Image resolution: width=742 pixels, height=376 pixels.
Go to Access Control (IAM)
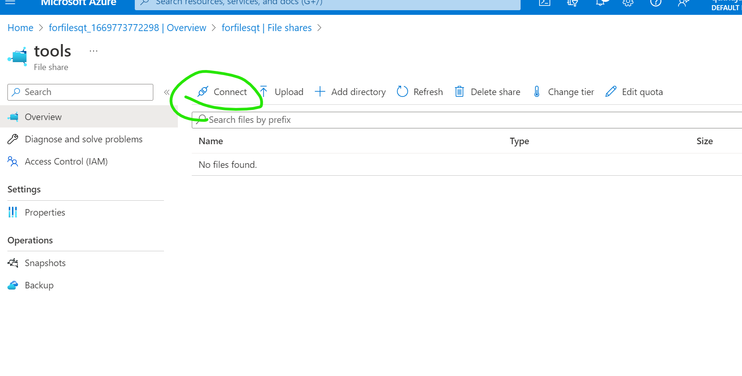[x=66, y=161]
